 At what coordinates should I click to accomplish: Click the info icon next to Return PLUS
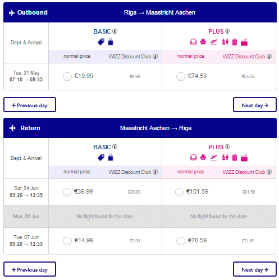click(x=227, y=147)
